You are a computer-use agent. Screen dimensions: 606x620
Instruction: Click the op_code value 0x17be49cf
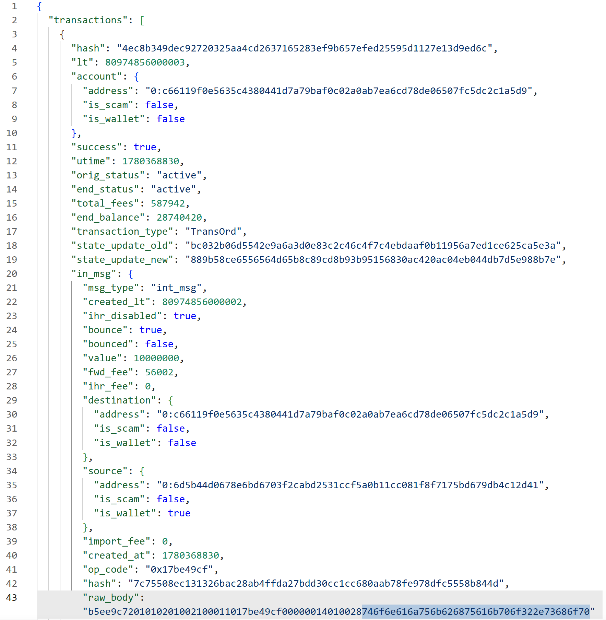[x=179, y=570]
